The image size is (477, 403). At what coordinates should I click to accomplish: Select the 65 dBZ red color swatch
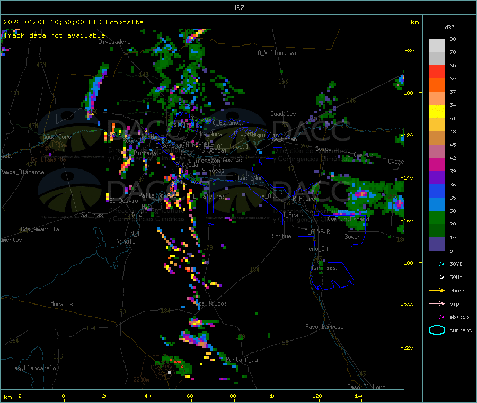(437, 71)
